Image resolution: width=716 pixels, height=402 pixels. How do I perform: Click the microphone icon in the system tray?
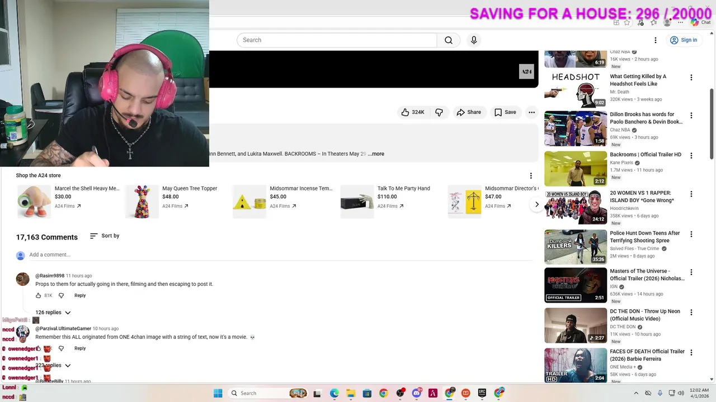tap(660, 393)
